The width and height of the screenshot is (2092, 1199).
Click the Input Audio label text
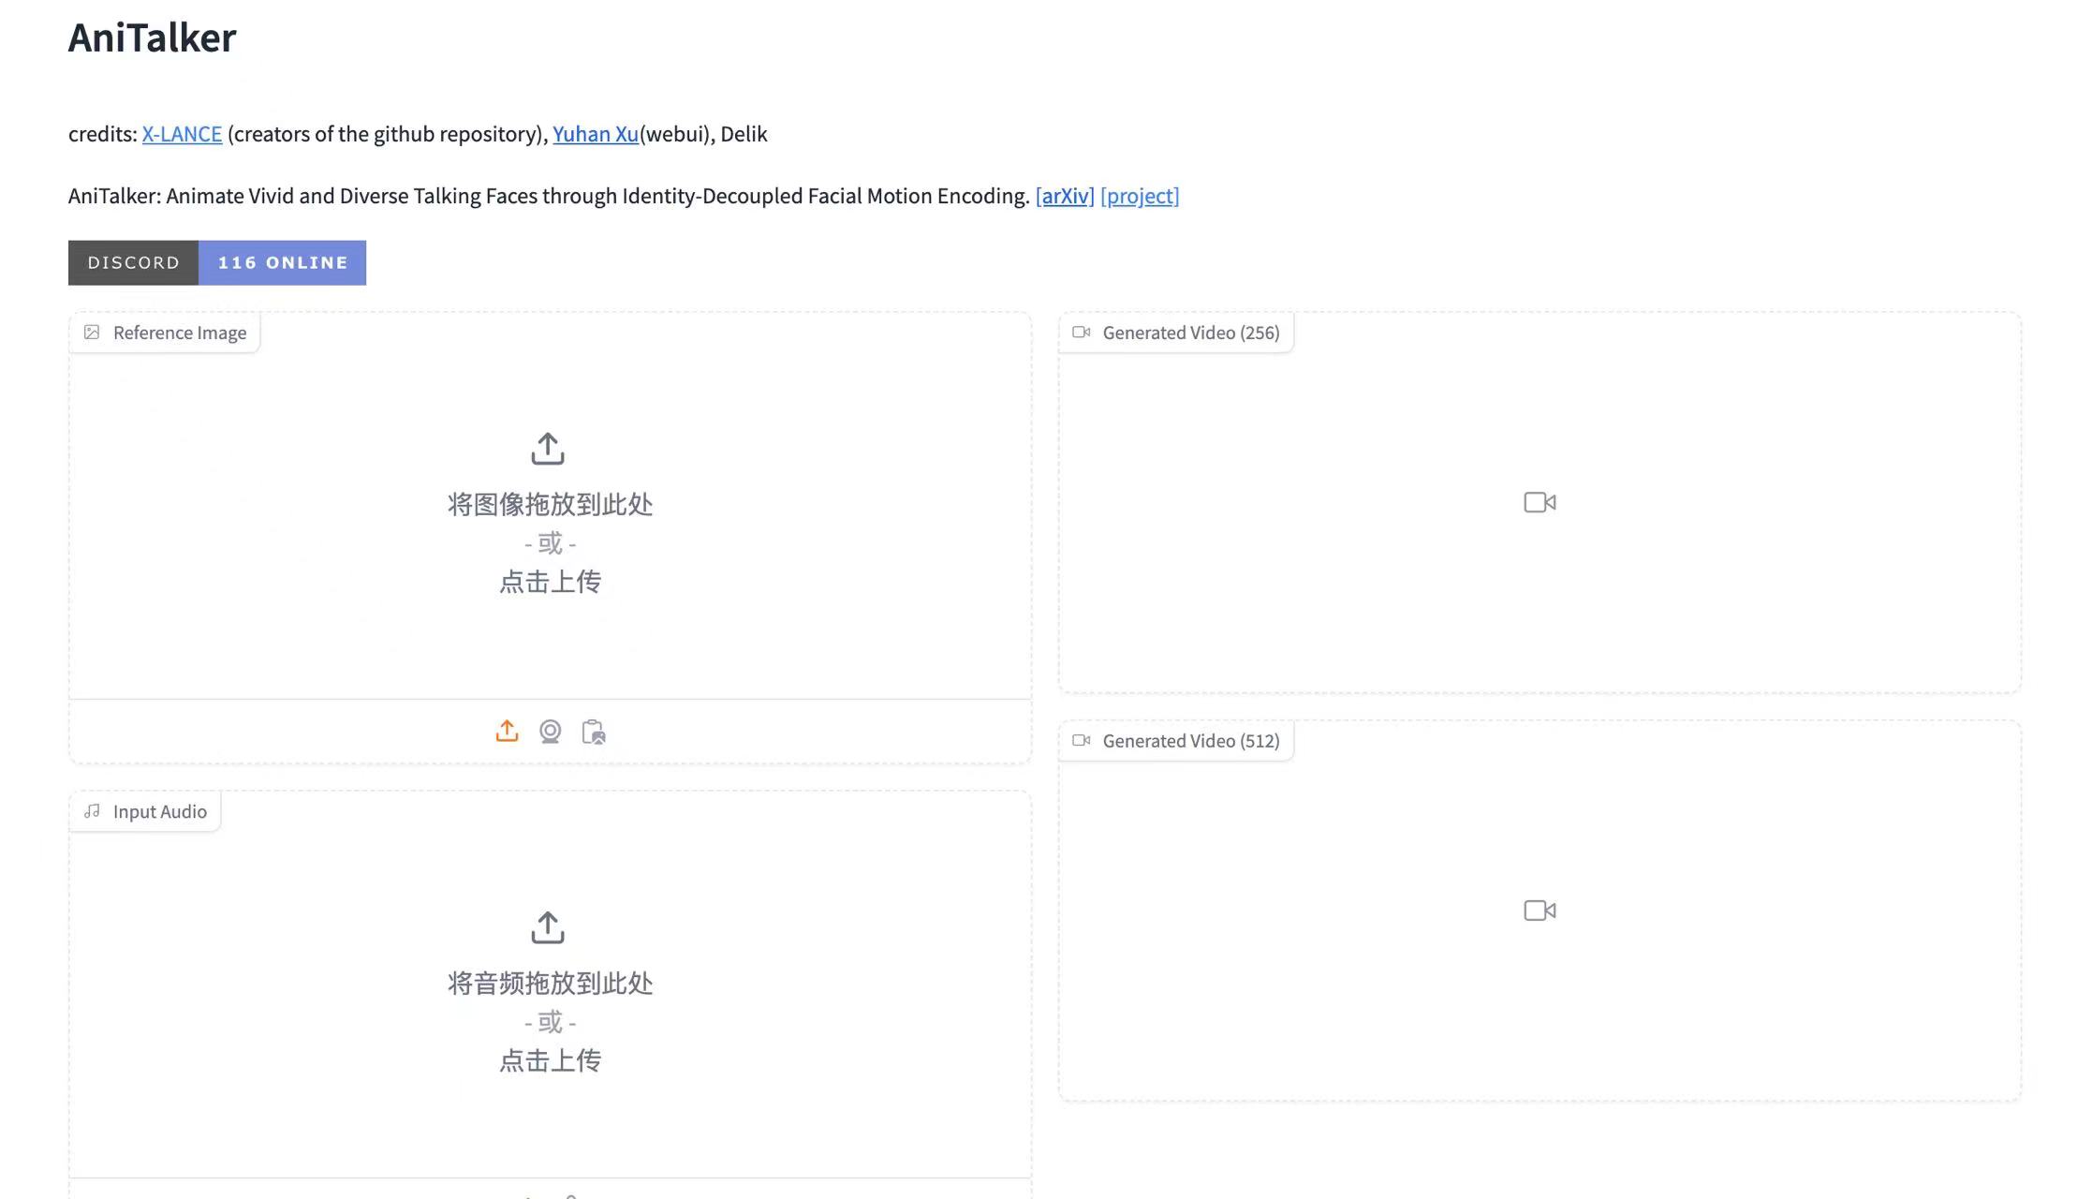(160, 811)
